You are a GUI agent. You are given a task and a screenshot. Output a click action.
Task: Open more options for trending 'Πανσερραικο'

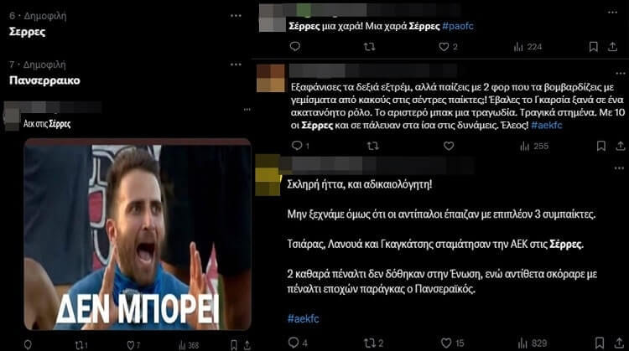[x=236, y=65]
